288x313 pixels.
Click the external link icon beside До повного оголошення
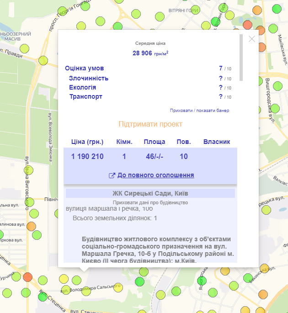click(112, 175)
